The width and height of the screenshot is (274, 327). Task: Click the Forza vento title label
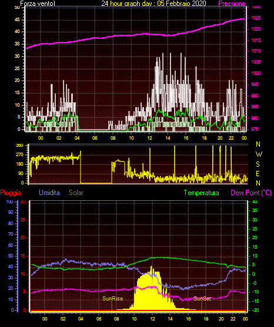[x=38, y=4]
